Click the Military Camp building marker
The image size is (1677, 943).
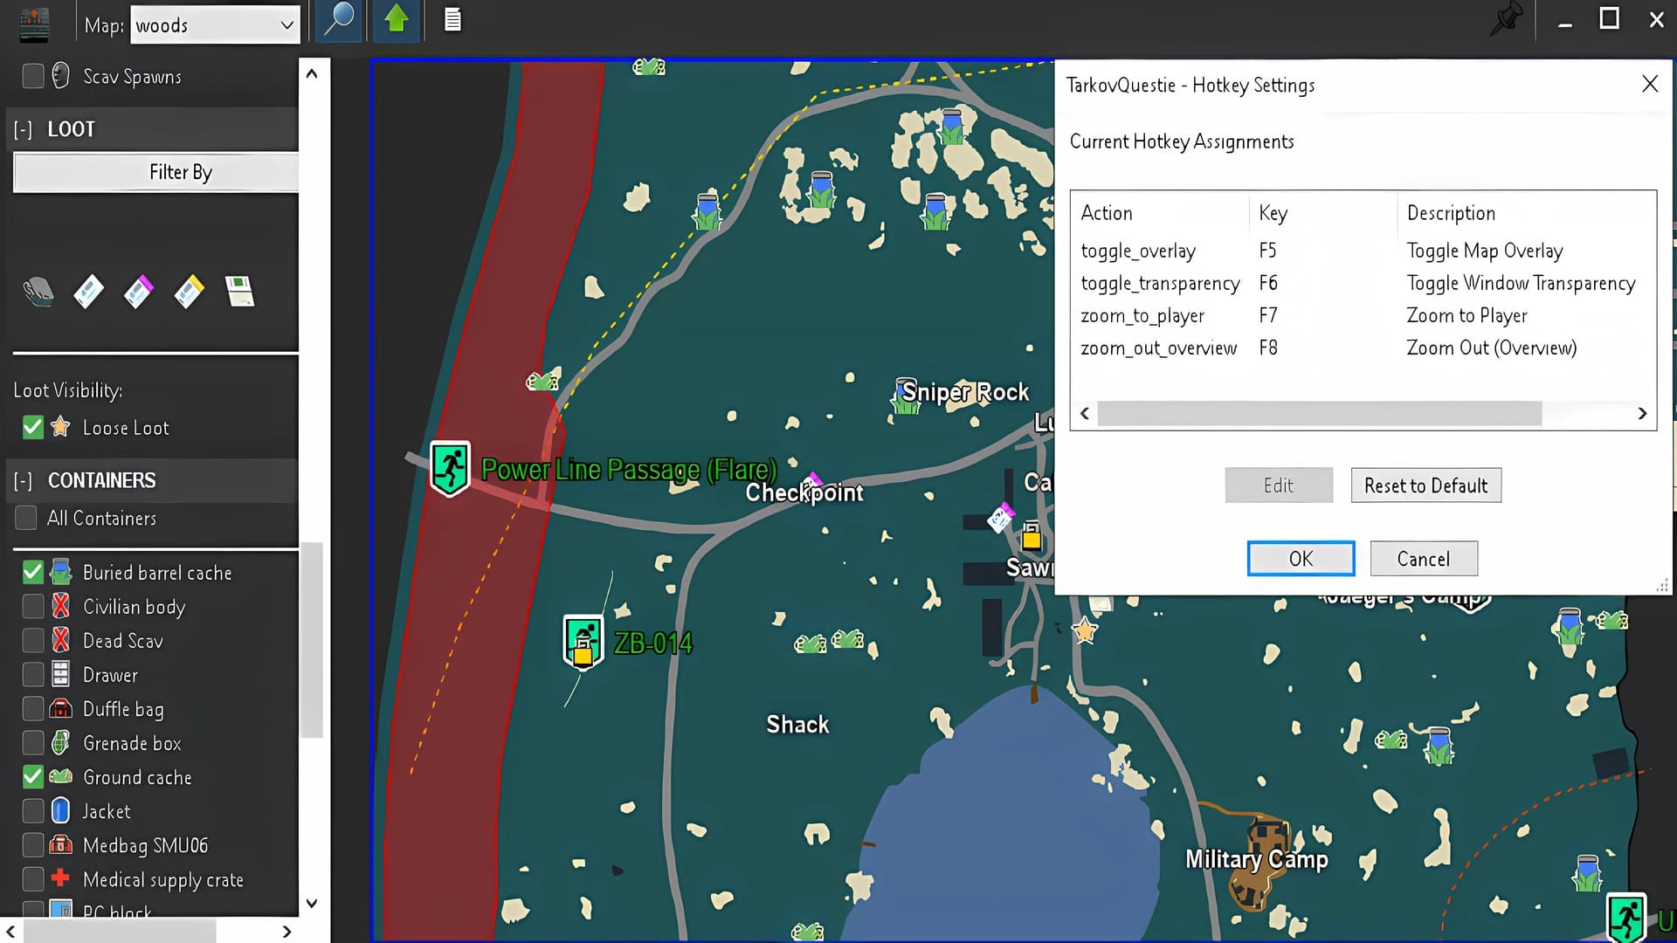[1259, 862]
